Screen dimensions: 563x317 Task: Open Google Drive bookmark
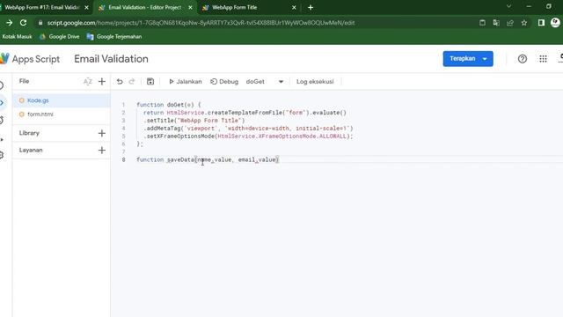click(x=60, y=37)
